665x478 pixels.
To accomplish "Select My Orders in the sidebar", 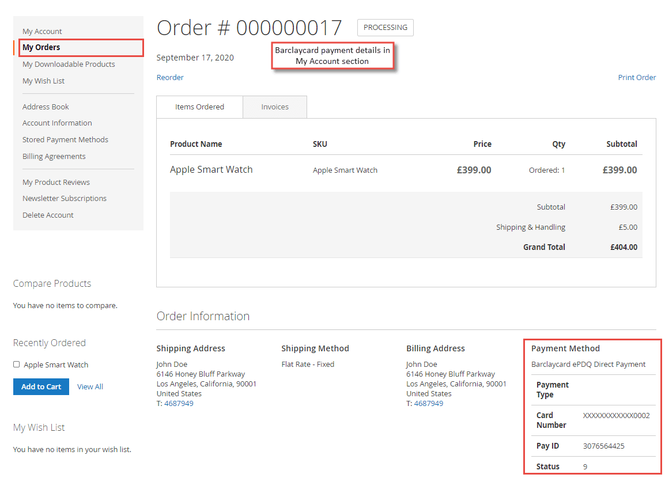I will [41, 47].
